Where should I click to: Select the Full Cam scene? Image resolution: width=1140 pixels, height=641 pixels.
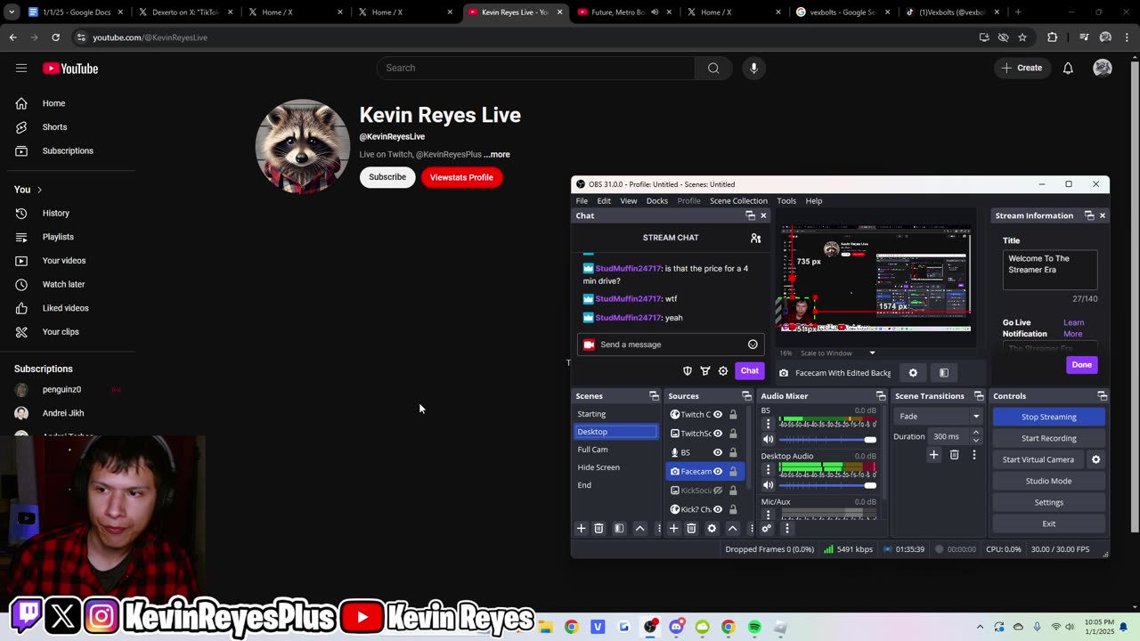[x=616, y=450]
